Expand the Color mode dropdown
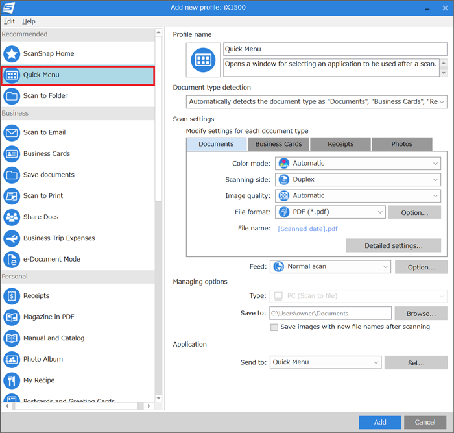The width and height of the screenshot is (454, 433). (x=358, y=164)
